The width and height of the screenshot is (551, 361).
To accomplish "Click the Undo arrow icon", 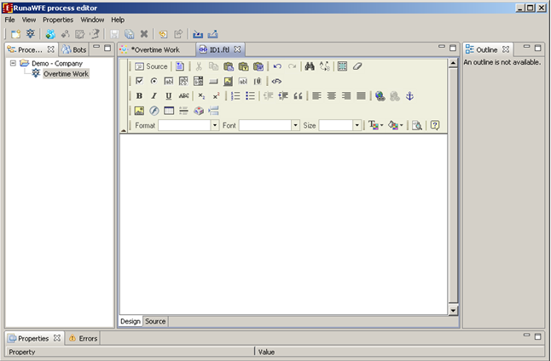I will [277, 66].
